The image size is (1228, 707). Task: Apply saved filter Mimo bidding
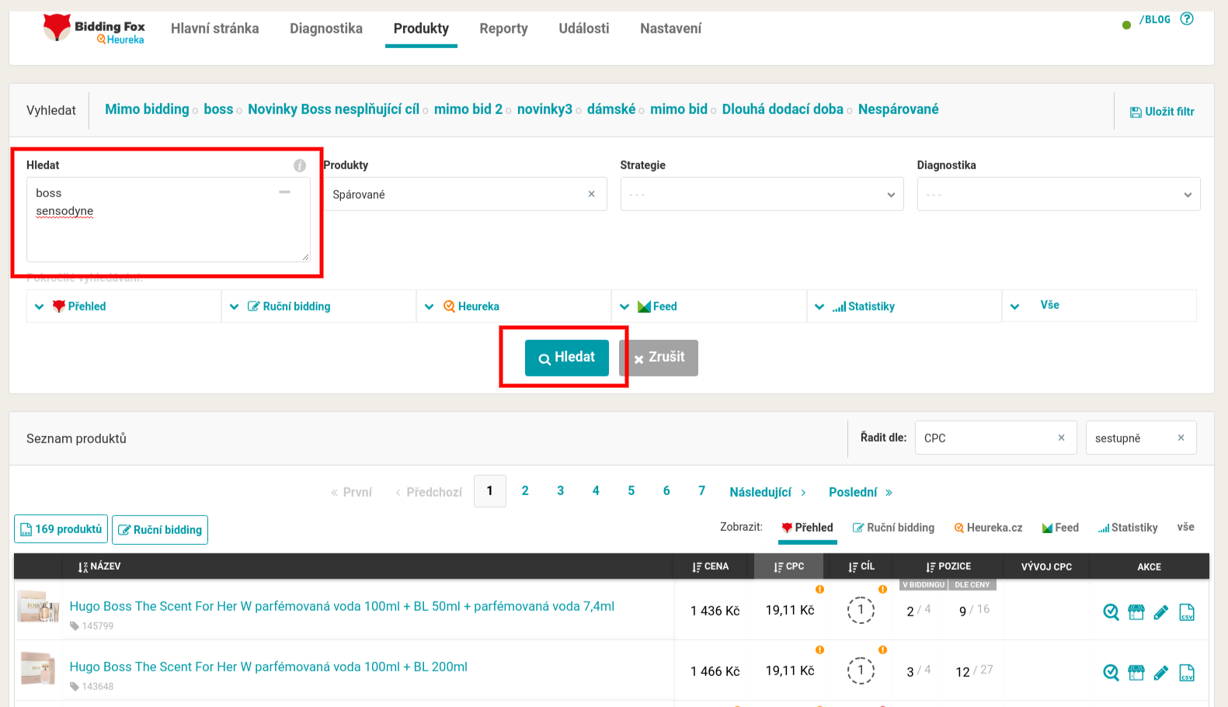[147, 109]
